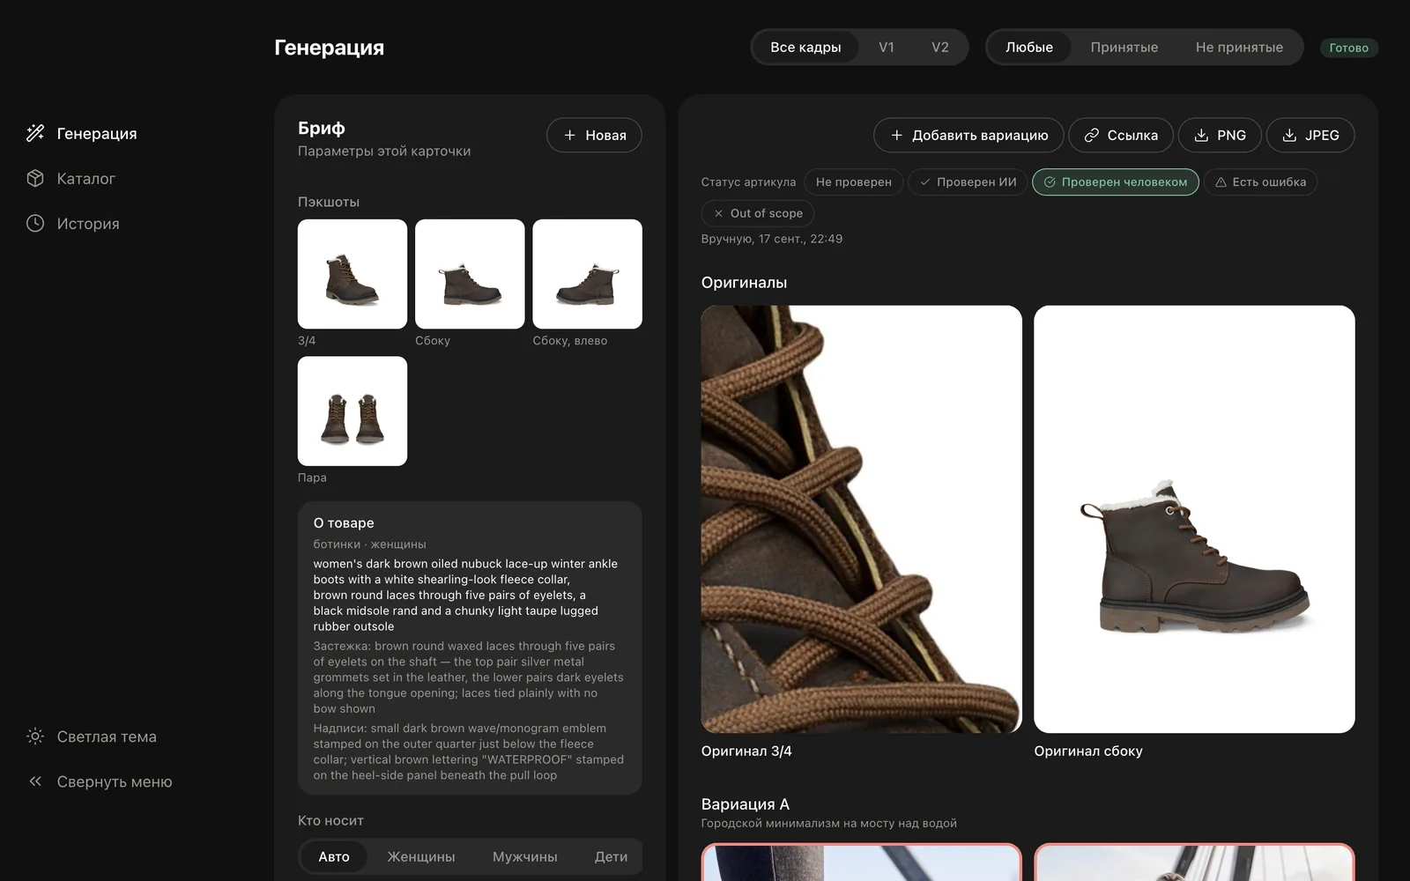Show only Принятые frames
Screen dimensions: 1410x881
[1124, 48]
